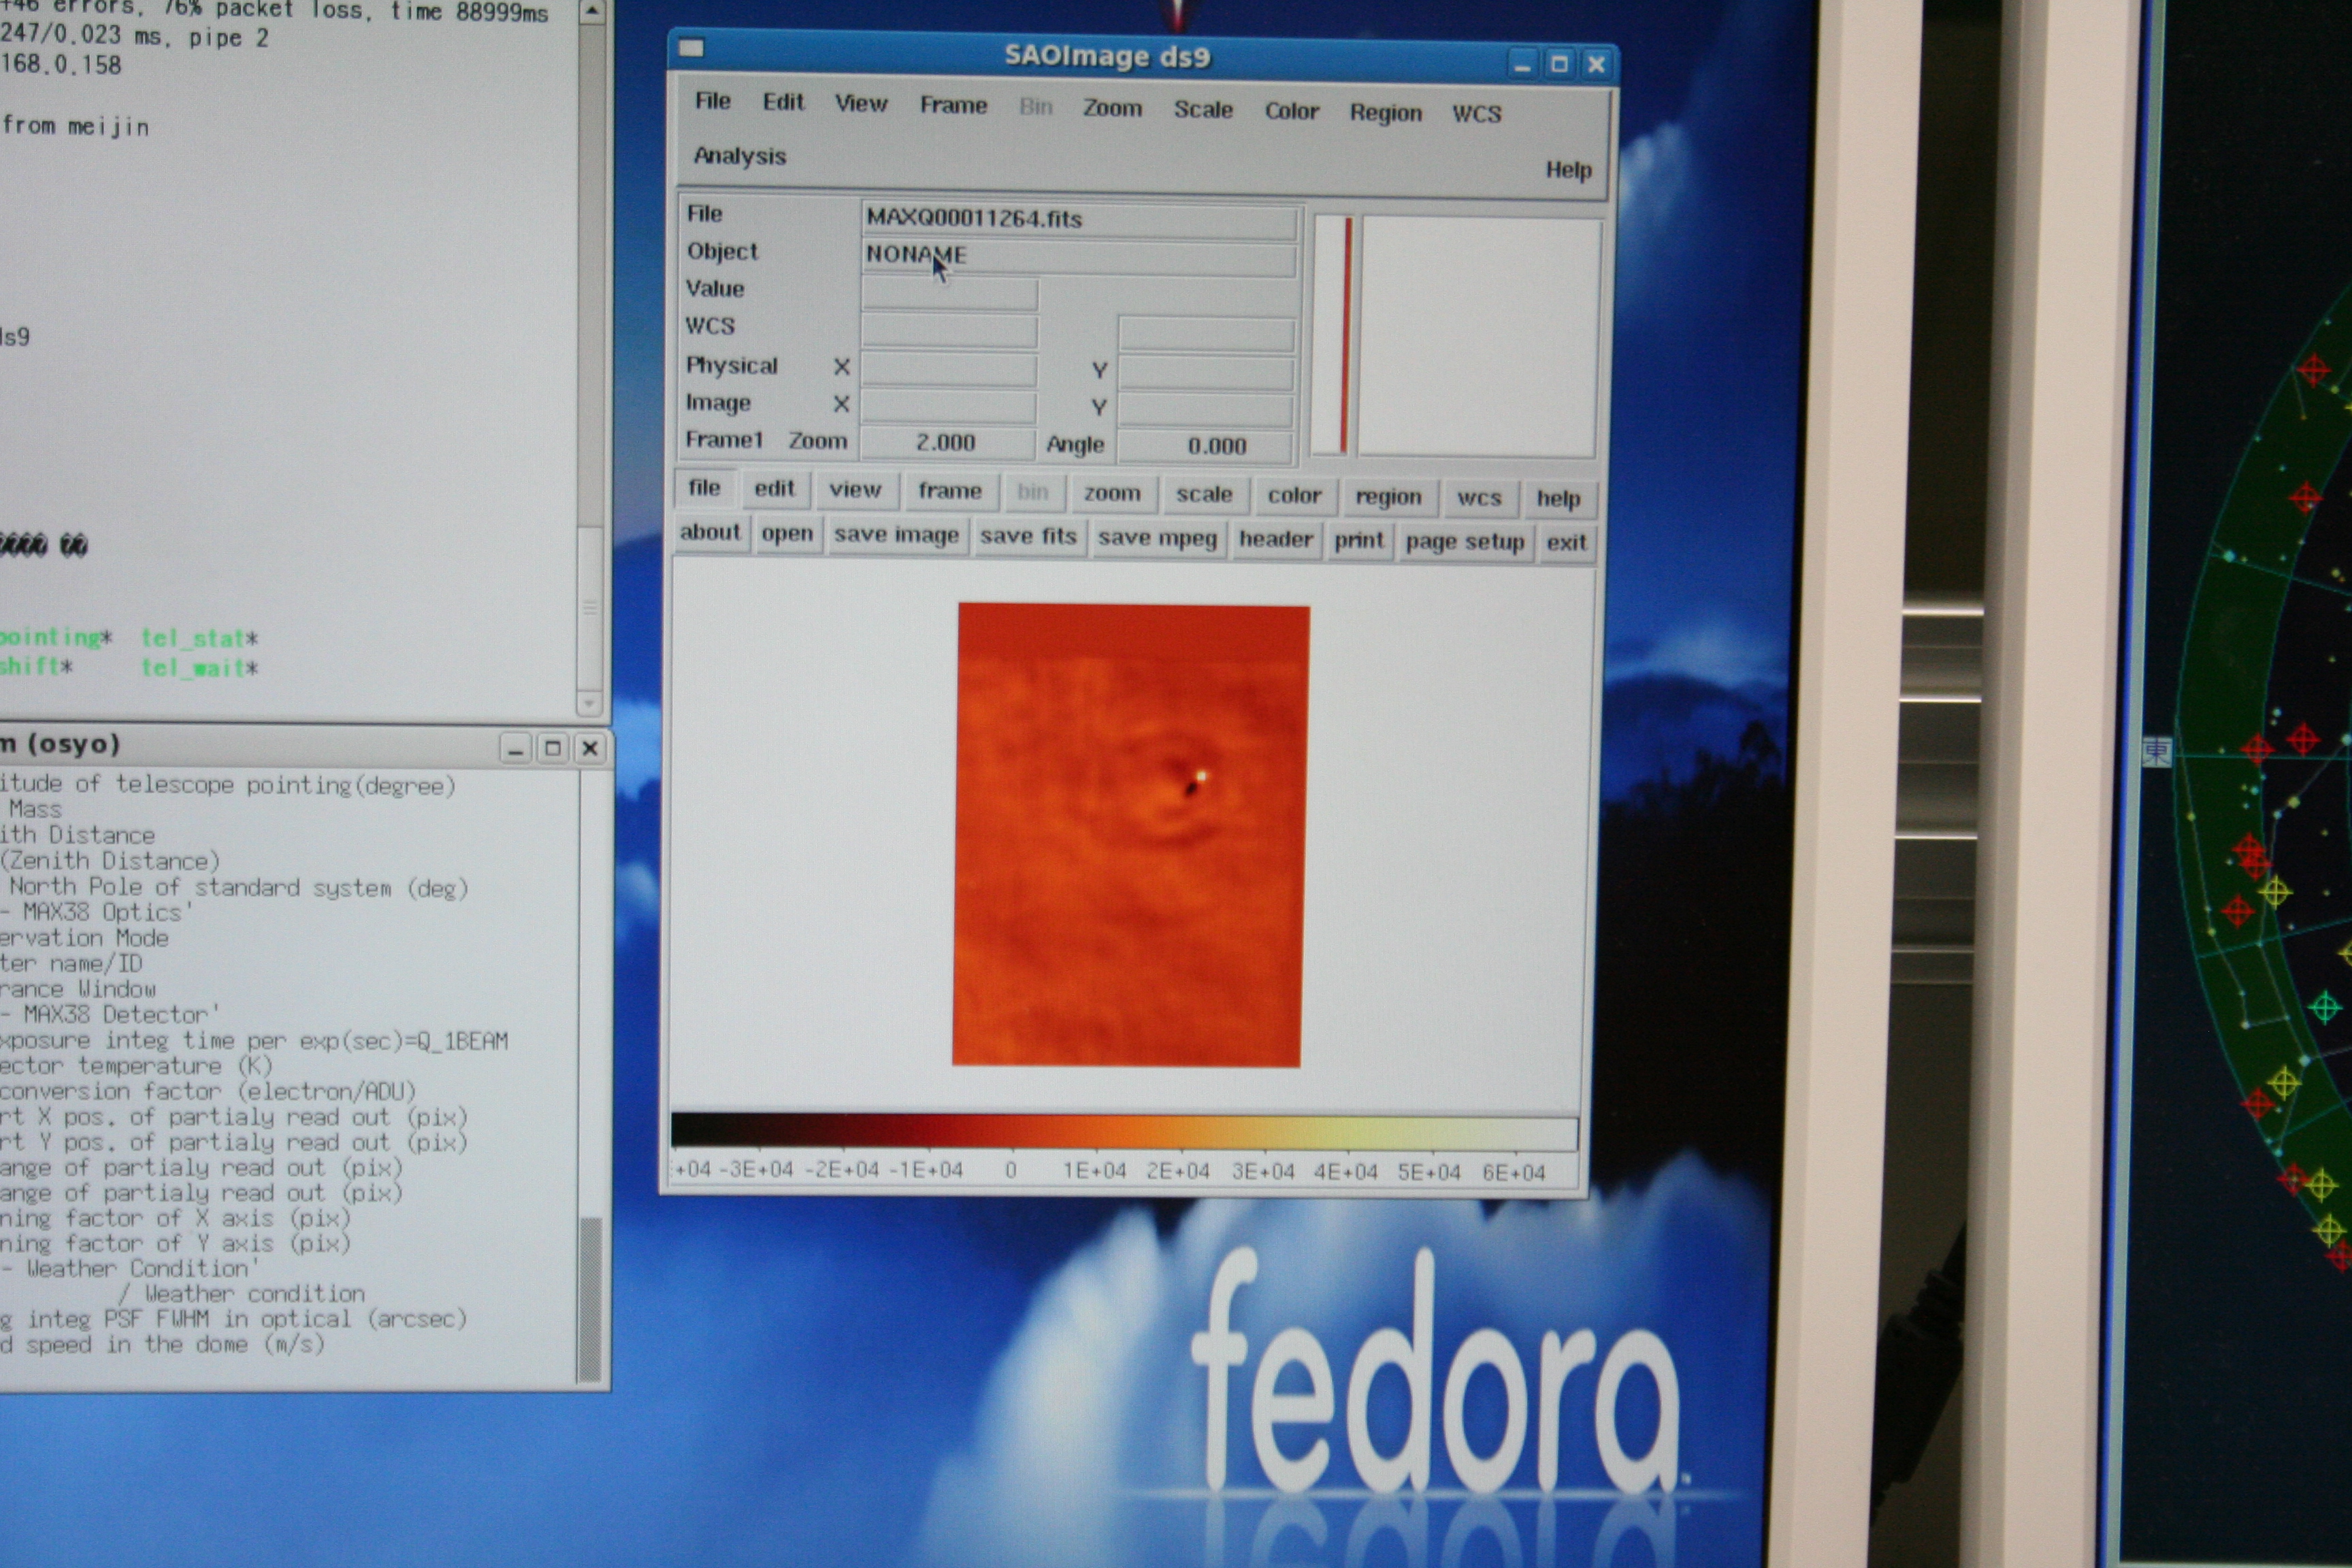Open the View menu in ds9
2352x1568 pixels.
[x=861, y=104]
